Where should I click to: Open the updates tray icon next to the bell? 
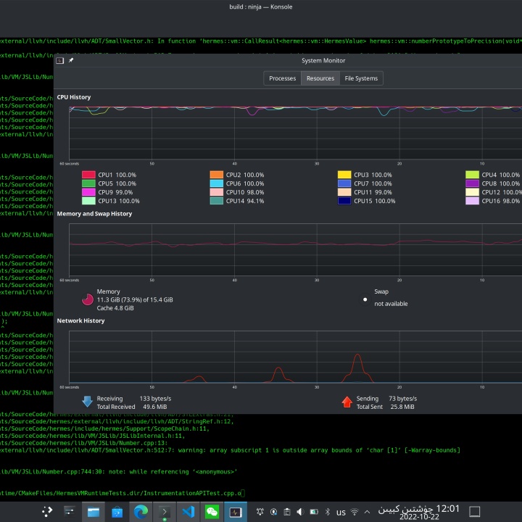coord(273,512)
